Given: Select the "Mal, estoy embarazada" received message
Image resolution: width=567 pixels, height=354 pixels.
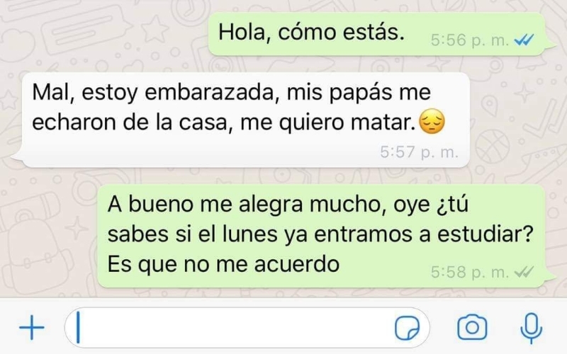Looking at the screenshot, I should (241, 120).
